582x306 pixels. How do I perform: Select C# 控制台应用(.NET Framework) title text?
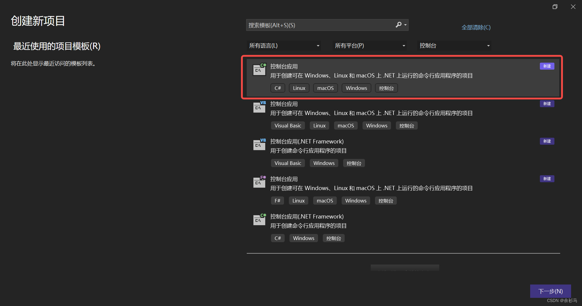pyautogui.click(x=307, y=217)
